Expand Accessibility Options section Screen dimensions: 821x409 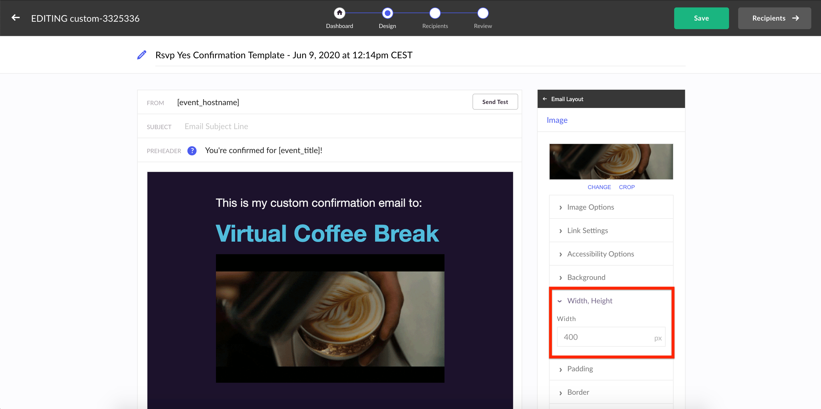pyautogui.click(x=611, y=254)
